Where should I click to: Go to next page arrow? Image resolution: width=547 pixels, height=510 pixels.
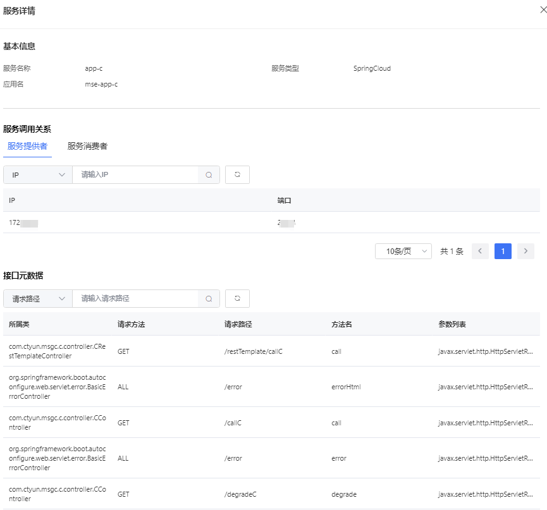525,252
